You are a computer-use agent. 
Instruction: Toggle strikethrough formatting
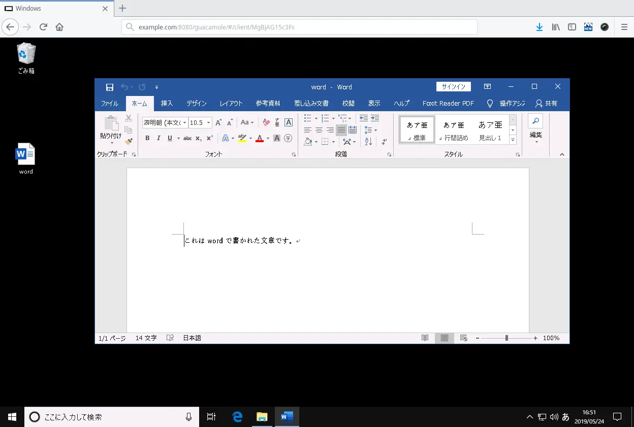point(187,138)
